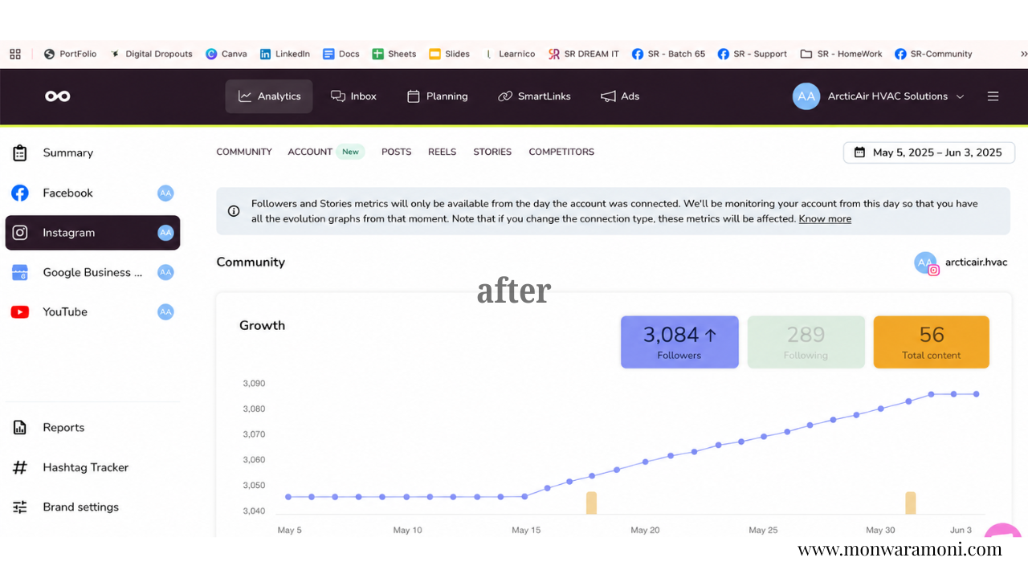The image size is (1028, 578).
Task: Toggle the Total content series card
Action: click(x=932, y=342)
